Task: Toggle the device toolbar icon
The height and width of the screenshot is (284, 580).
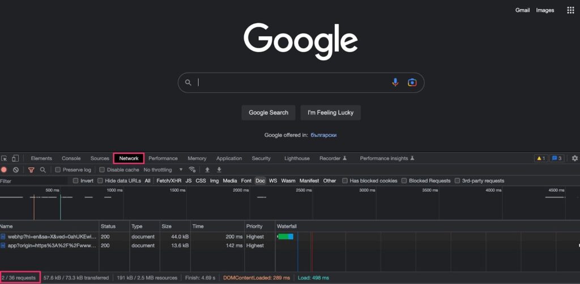Action: 15,158
